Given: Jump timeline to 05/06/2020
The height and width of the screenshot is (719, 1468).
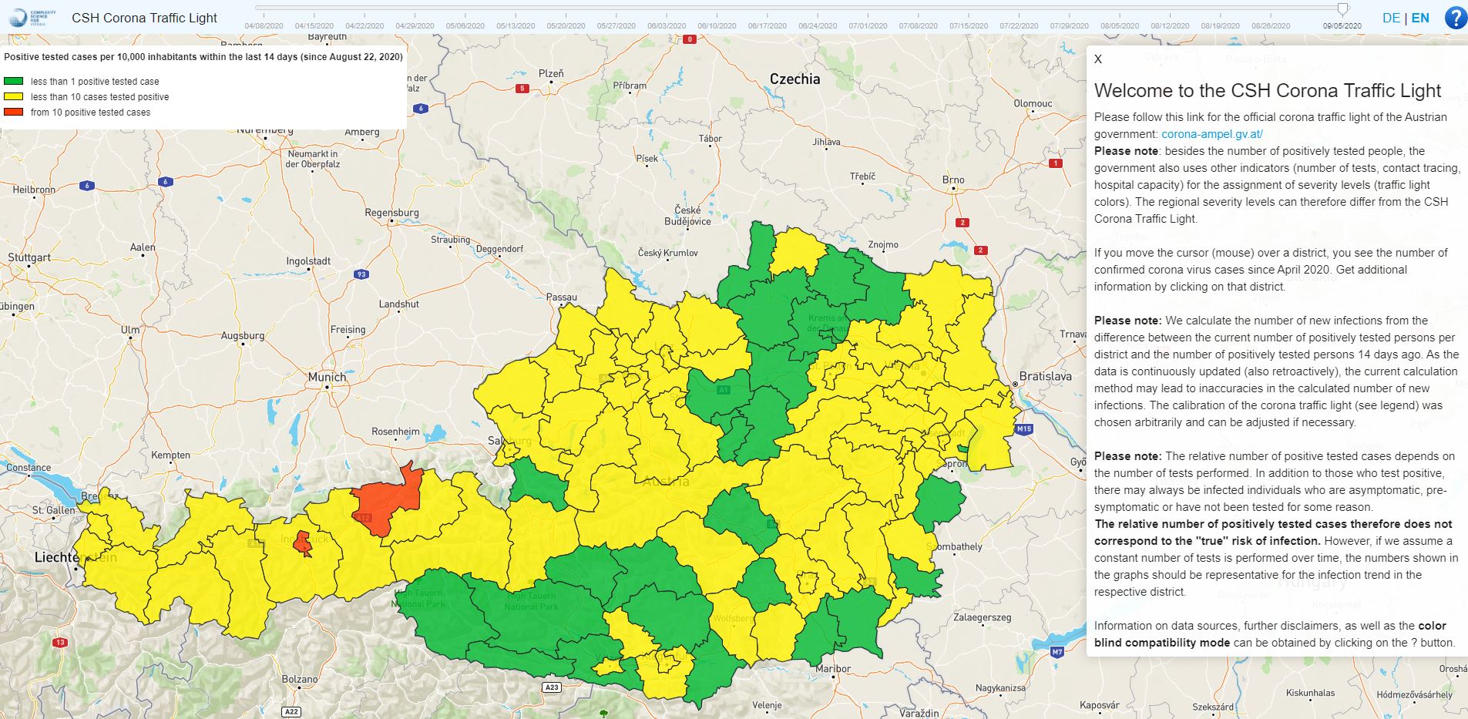Looking at the screenshot, I should [x=465, y=25].
